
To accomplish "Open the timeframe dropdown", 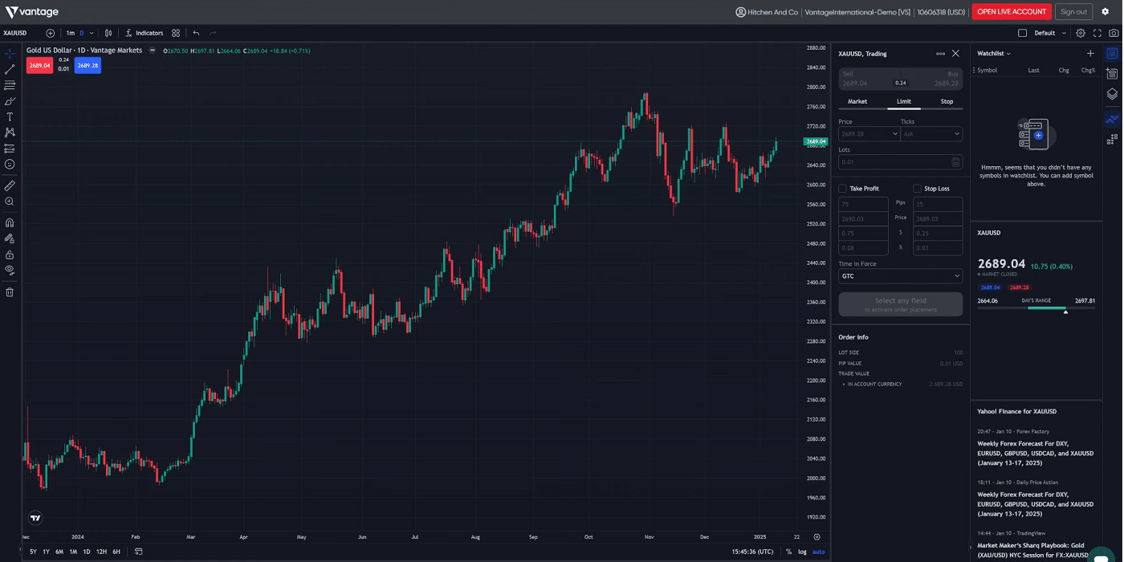I will (x=91, y=33).
